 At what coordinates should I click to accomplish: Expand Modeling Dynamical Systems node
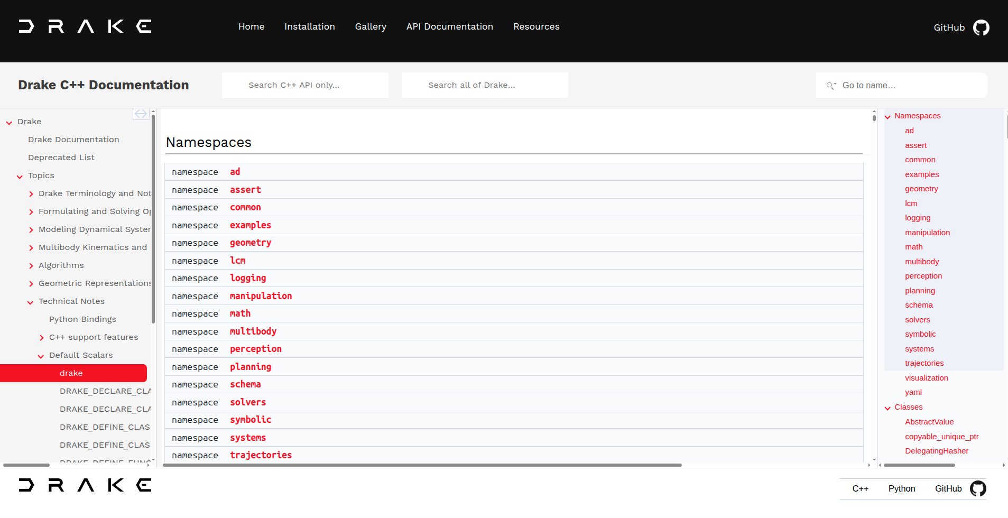coord(31,230)
